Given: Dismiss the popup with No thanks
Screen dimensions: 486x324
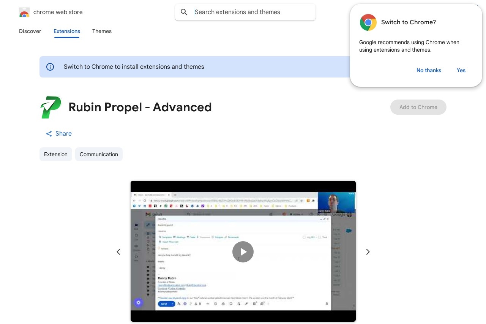Looking at the screenshot, I should coord(429,70).
